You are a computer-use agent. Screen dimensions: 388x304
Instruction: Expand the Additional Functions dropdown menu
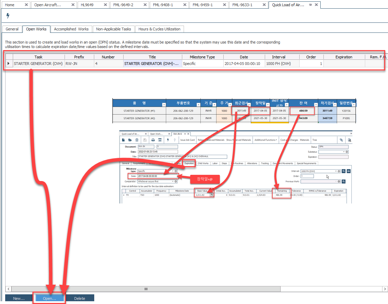pos(265,140)
